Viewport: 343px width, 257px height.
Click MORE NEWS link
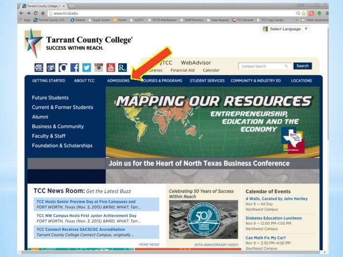(149, 245)
